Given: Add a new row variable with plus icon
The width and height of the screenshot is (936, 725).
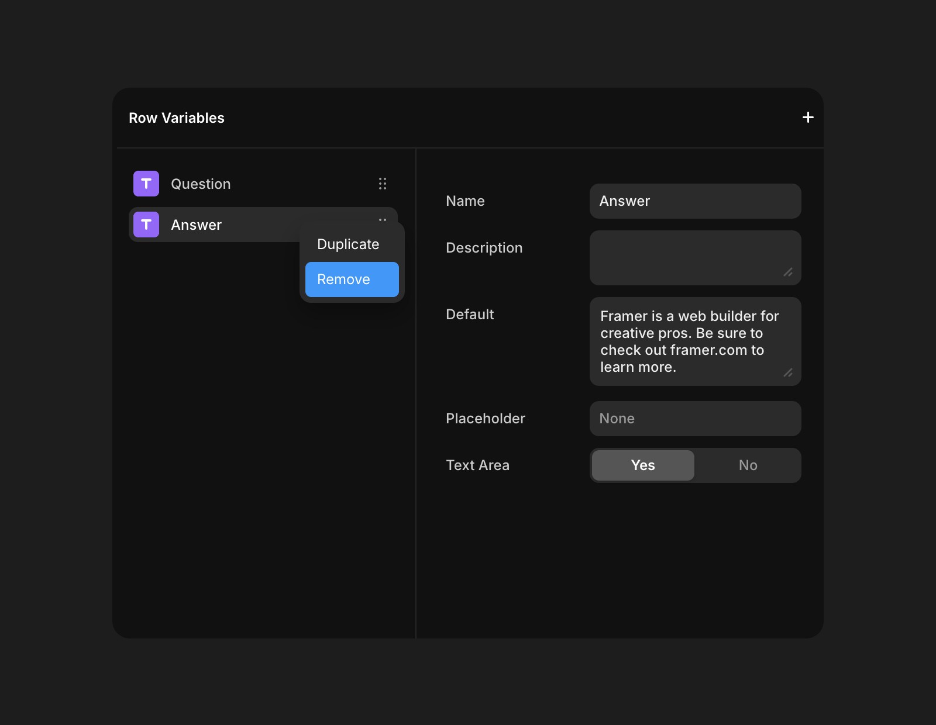Looking at the screenshot, I should point(808,118).
